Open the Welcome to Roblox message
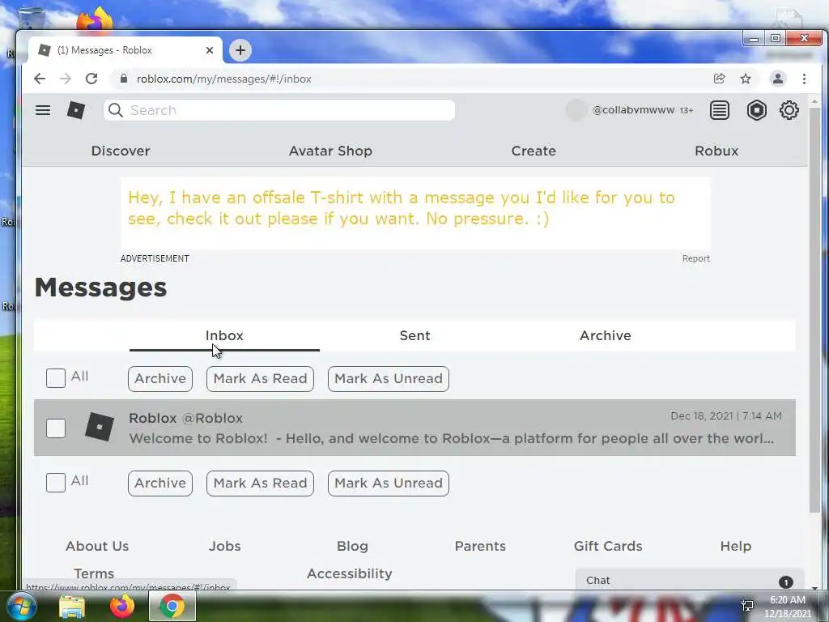The height and width of the screenshot is (622, 829). pos(414,428)
